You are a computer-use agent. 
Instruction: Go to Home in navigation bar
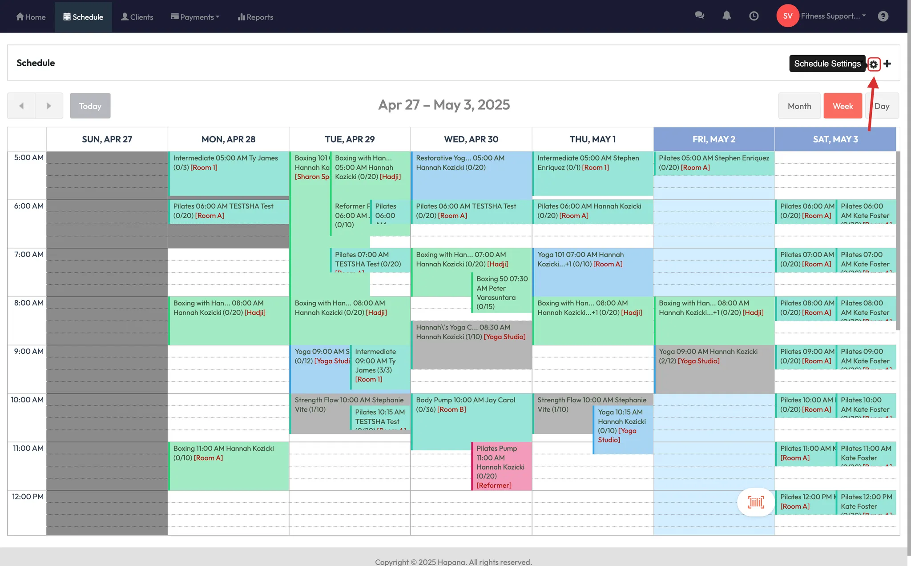[31, 17]
